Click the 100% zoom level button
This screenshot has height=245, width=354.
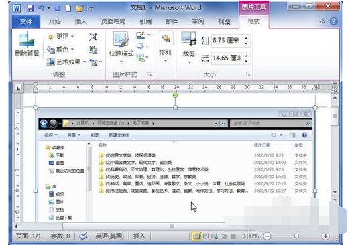click(251, 236)
